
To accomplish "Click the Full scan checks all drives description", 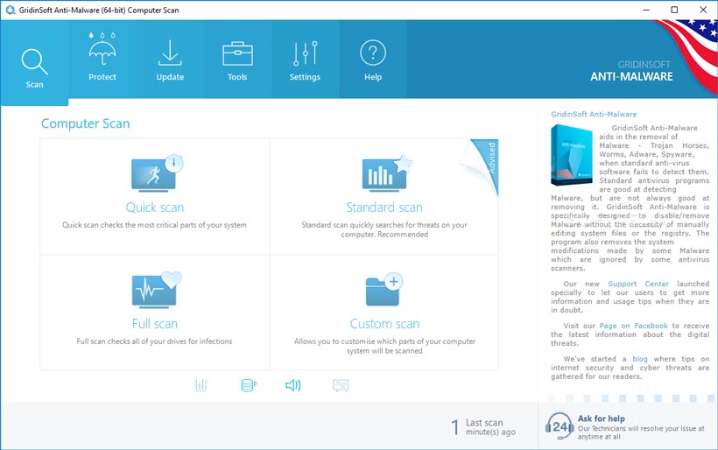I will [154, 341].
